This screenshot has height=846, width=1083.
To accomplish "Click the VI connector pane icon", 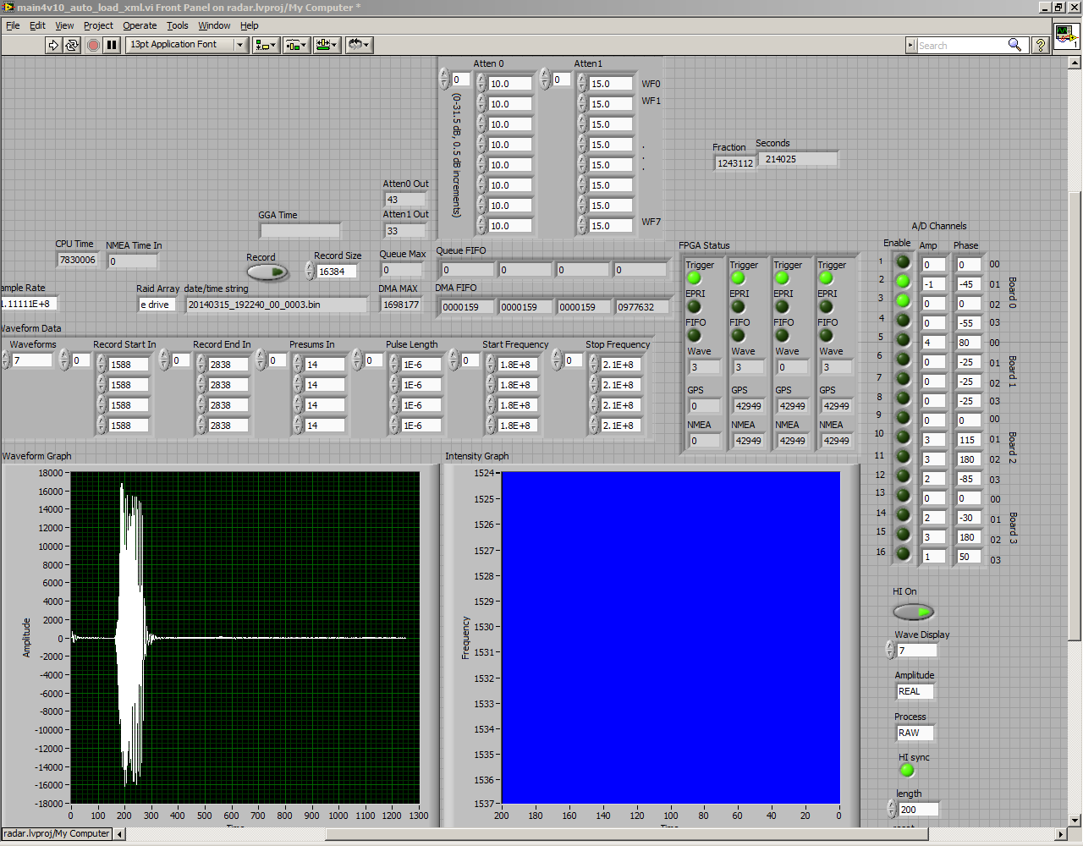I will (1066, 36).
